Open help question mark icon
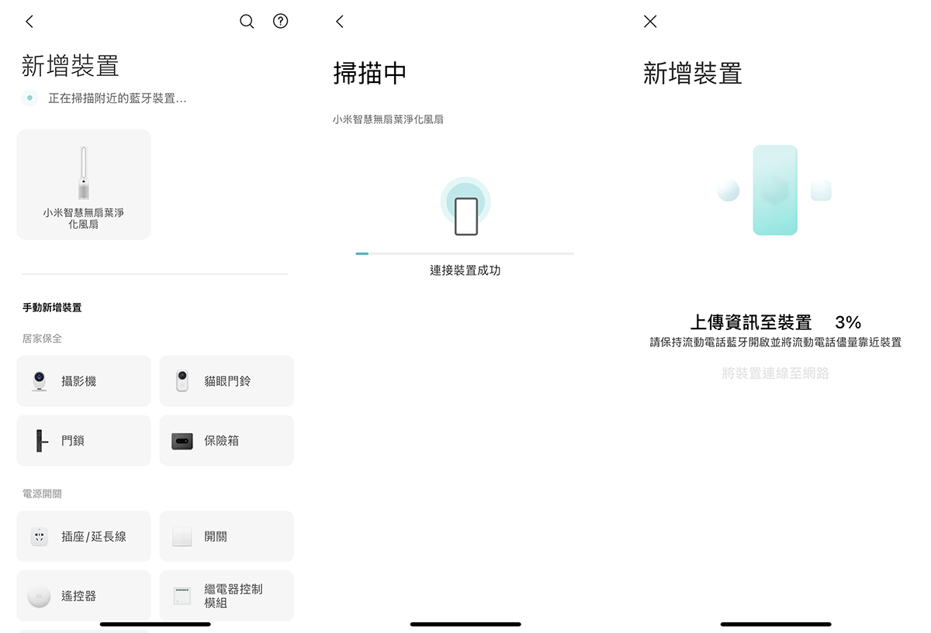 [281, 22]
